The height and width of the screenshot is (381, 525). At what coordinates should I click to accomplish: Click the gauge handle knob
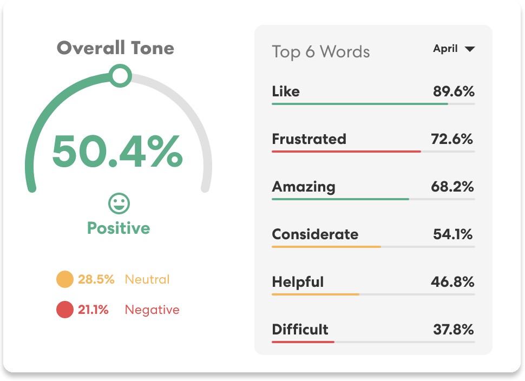pyautogui.click(x=120, y=76)
